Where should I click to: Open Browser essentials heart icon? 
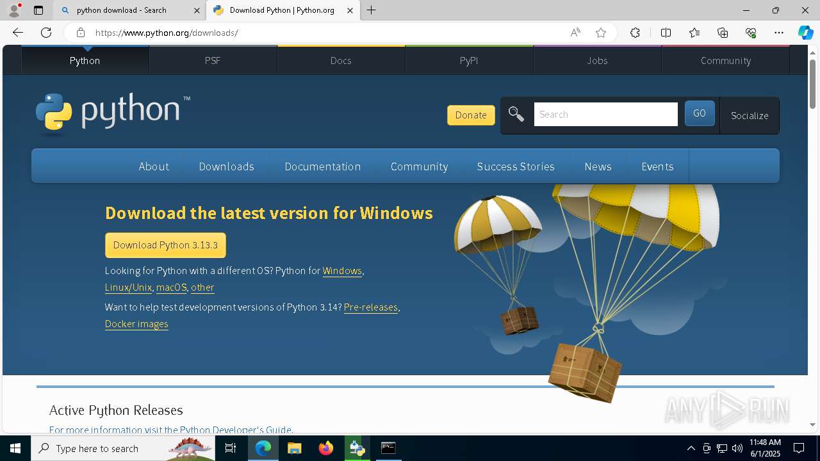pyautogui.click(x=751, y=33)
